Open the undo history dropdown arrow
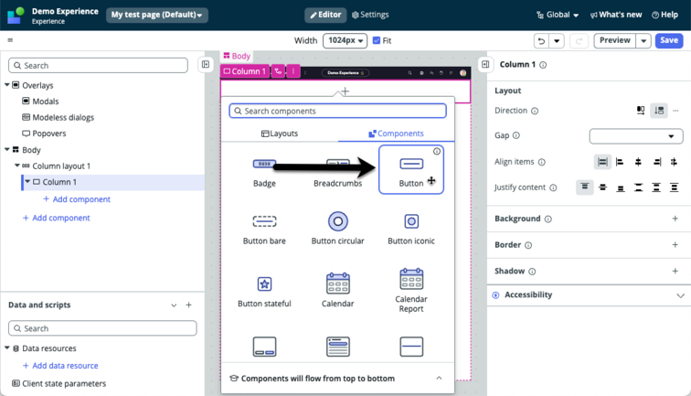691x396 pixels. click(557, 40)
